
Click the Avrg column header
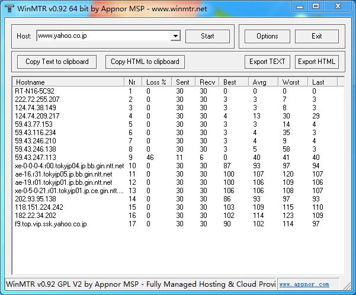[264, 82]
